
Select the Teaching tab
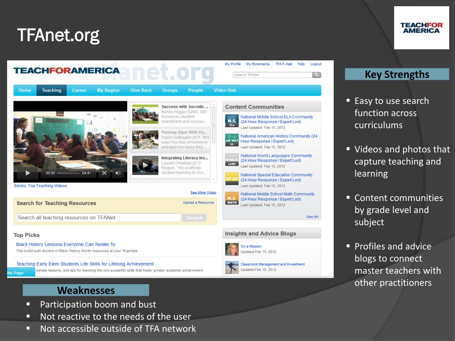[52, 90]
